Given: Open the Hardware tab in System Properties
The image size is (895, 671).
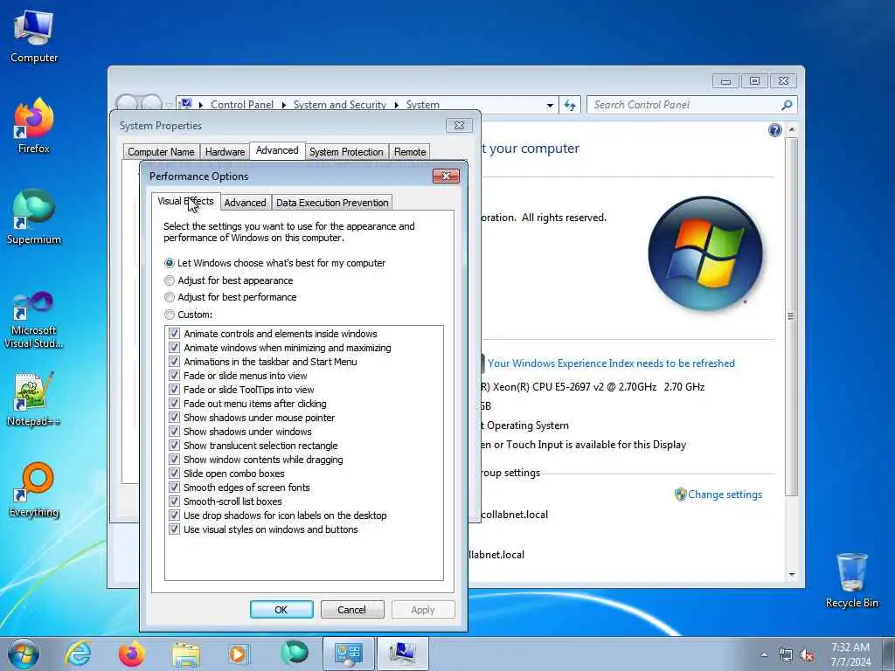Looking at the screenshot, I should point(225,152).
